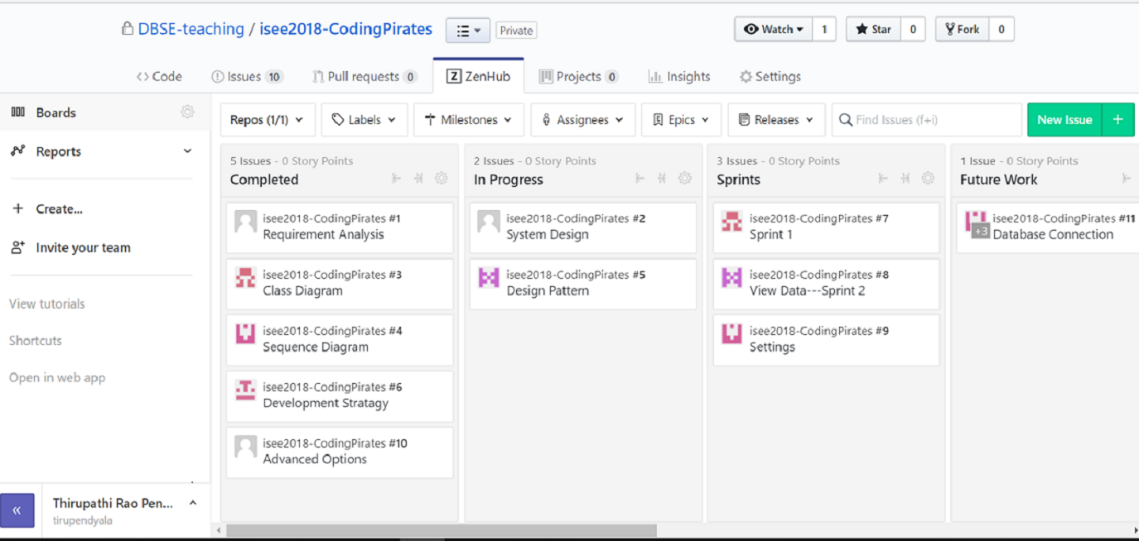
Task: Click the Find Issues search field
Action: pos(927,120)
